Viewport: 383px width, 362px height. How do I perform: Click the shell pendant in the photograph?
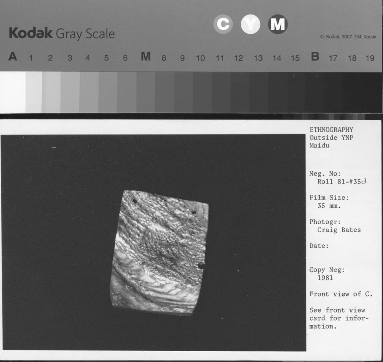(160, 253)
